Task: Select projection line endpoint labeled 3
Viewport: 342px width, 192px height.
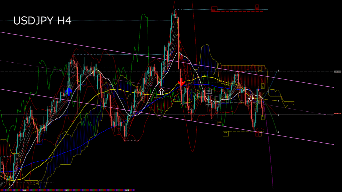Action: click(x=278, y=71)
